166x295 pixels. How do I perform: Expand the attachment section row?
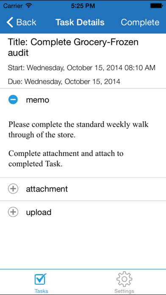point(83,189)
